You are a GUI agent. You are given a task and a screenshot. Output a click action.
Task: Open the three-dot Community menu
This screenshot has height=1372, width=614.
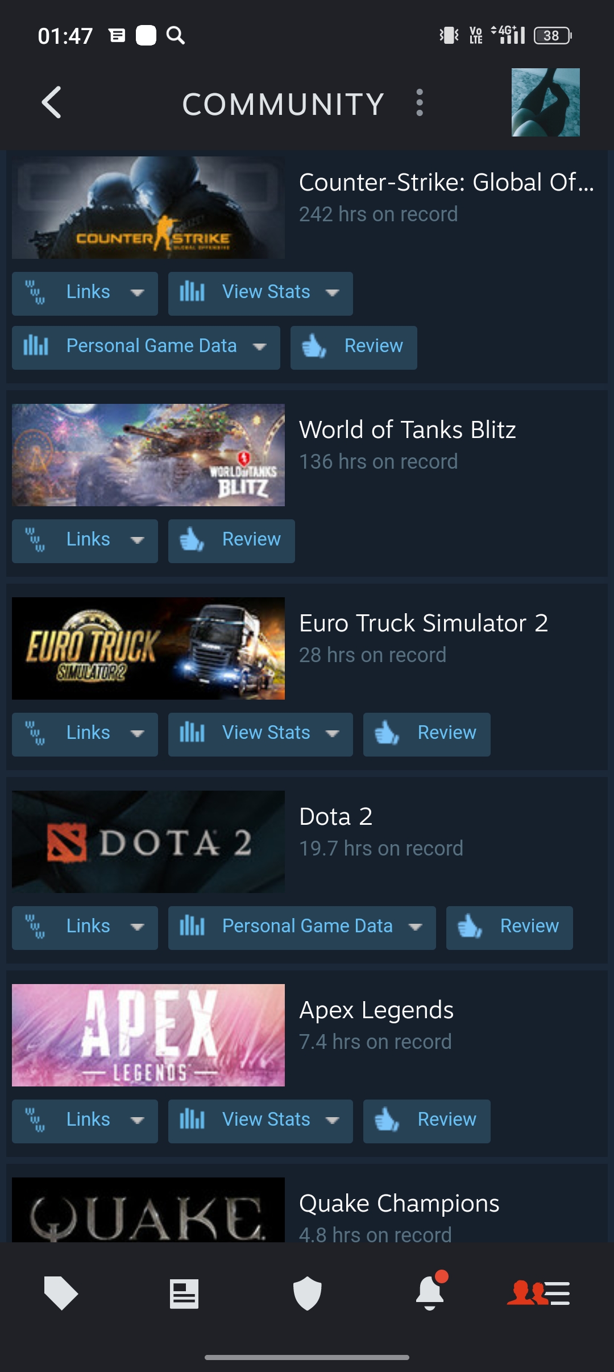pyautogui.click(x=420, y=102)
